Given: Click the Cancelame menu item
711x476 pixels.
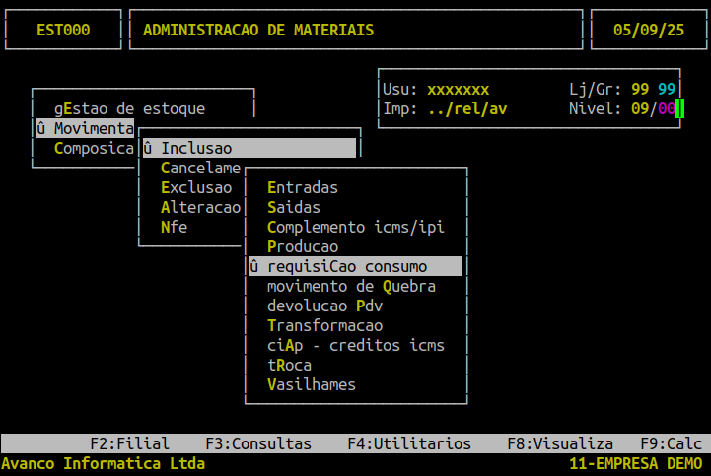Looking at the screenshot, I should tap(200, 168).
